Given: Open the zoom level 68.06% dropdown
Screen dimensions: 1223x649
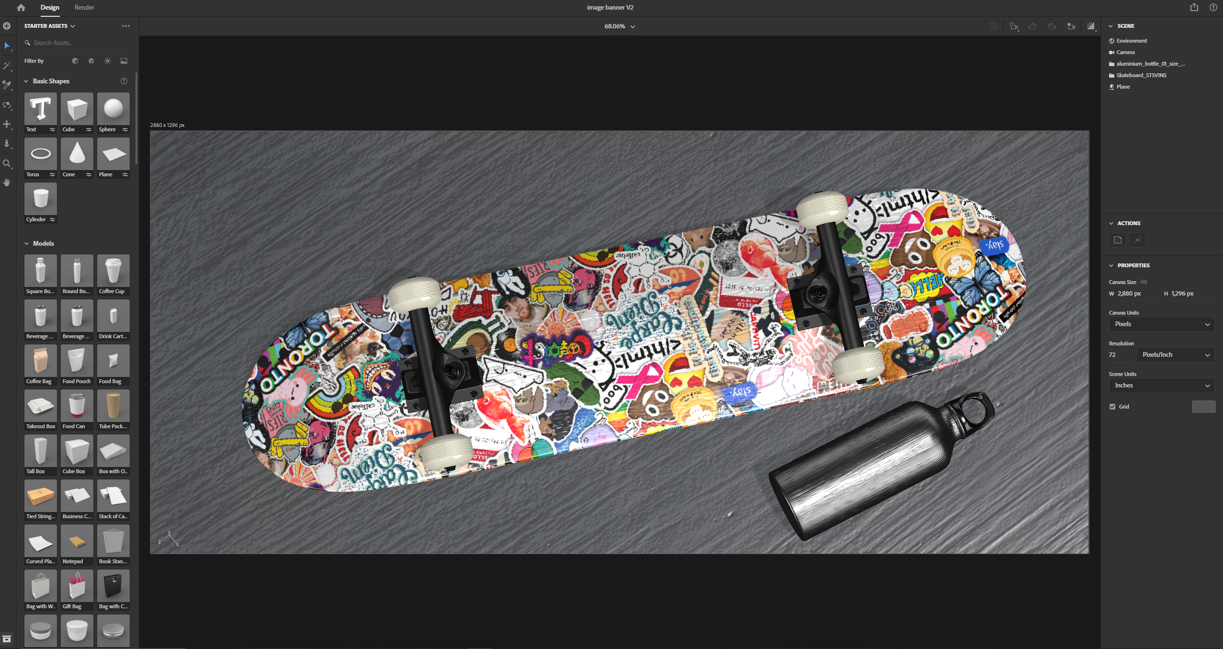Looking at the screenshot, I should point(619,26).
